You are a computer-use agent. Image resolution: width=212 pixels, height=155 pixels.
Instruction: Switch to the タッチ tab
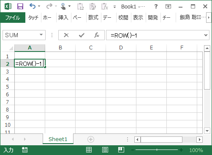tap(33, 18)
